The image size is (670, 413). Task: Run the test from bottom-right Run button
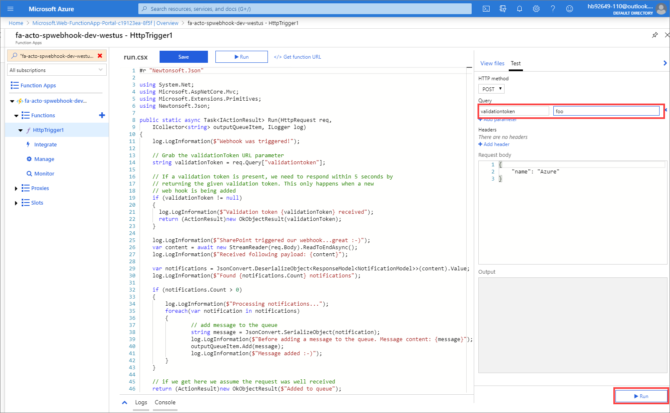pos(641,396)
